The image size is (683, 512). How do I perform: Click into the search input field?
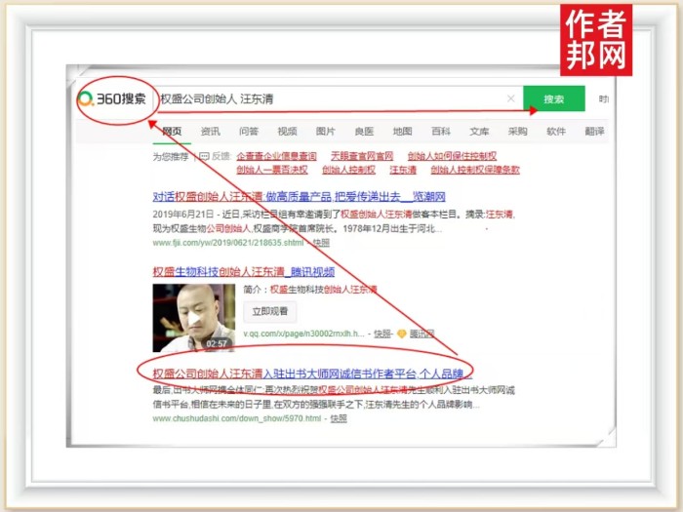tap(332, 98)
